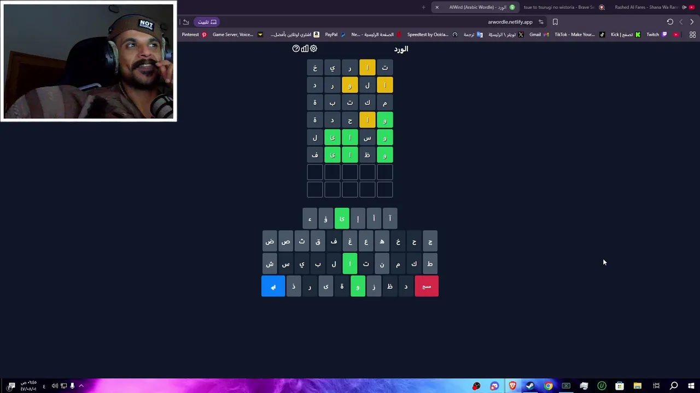Delete last letter with red مسح key
The image size is (700, 393).
427,287
